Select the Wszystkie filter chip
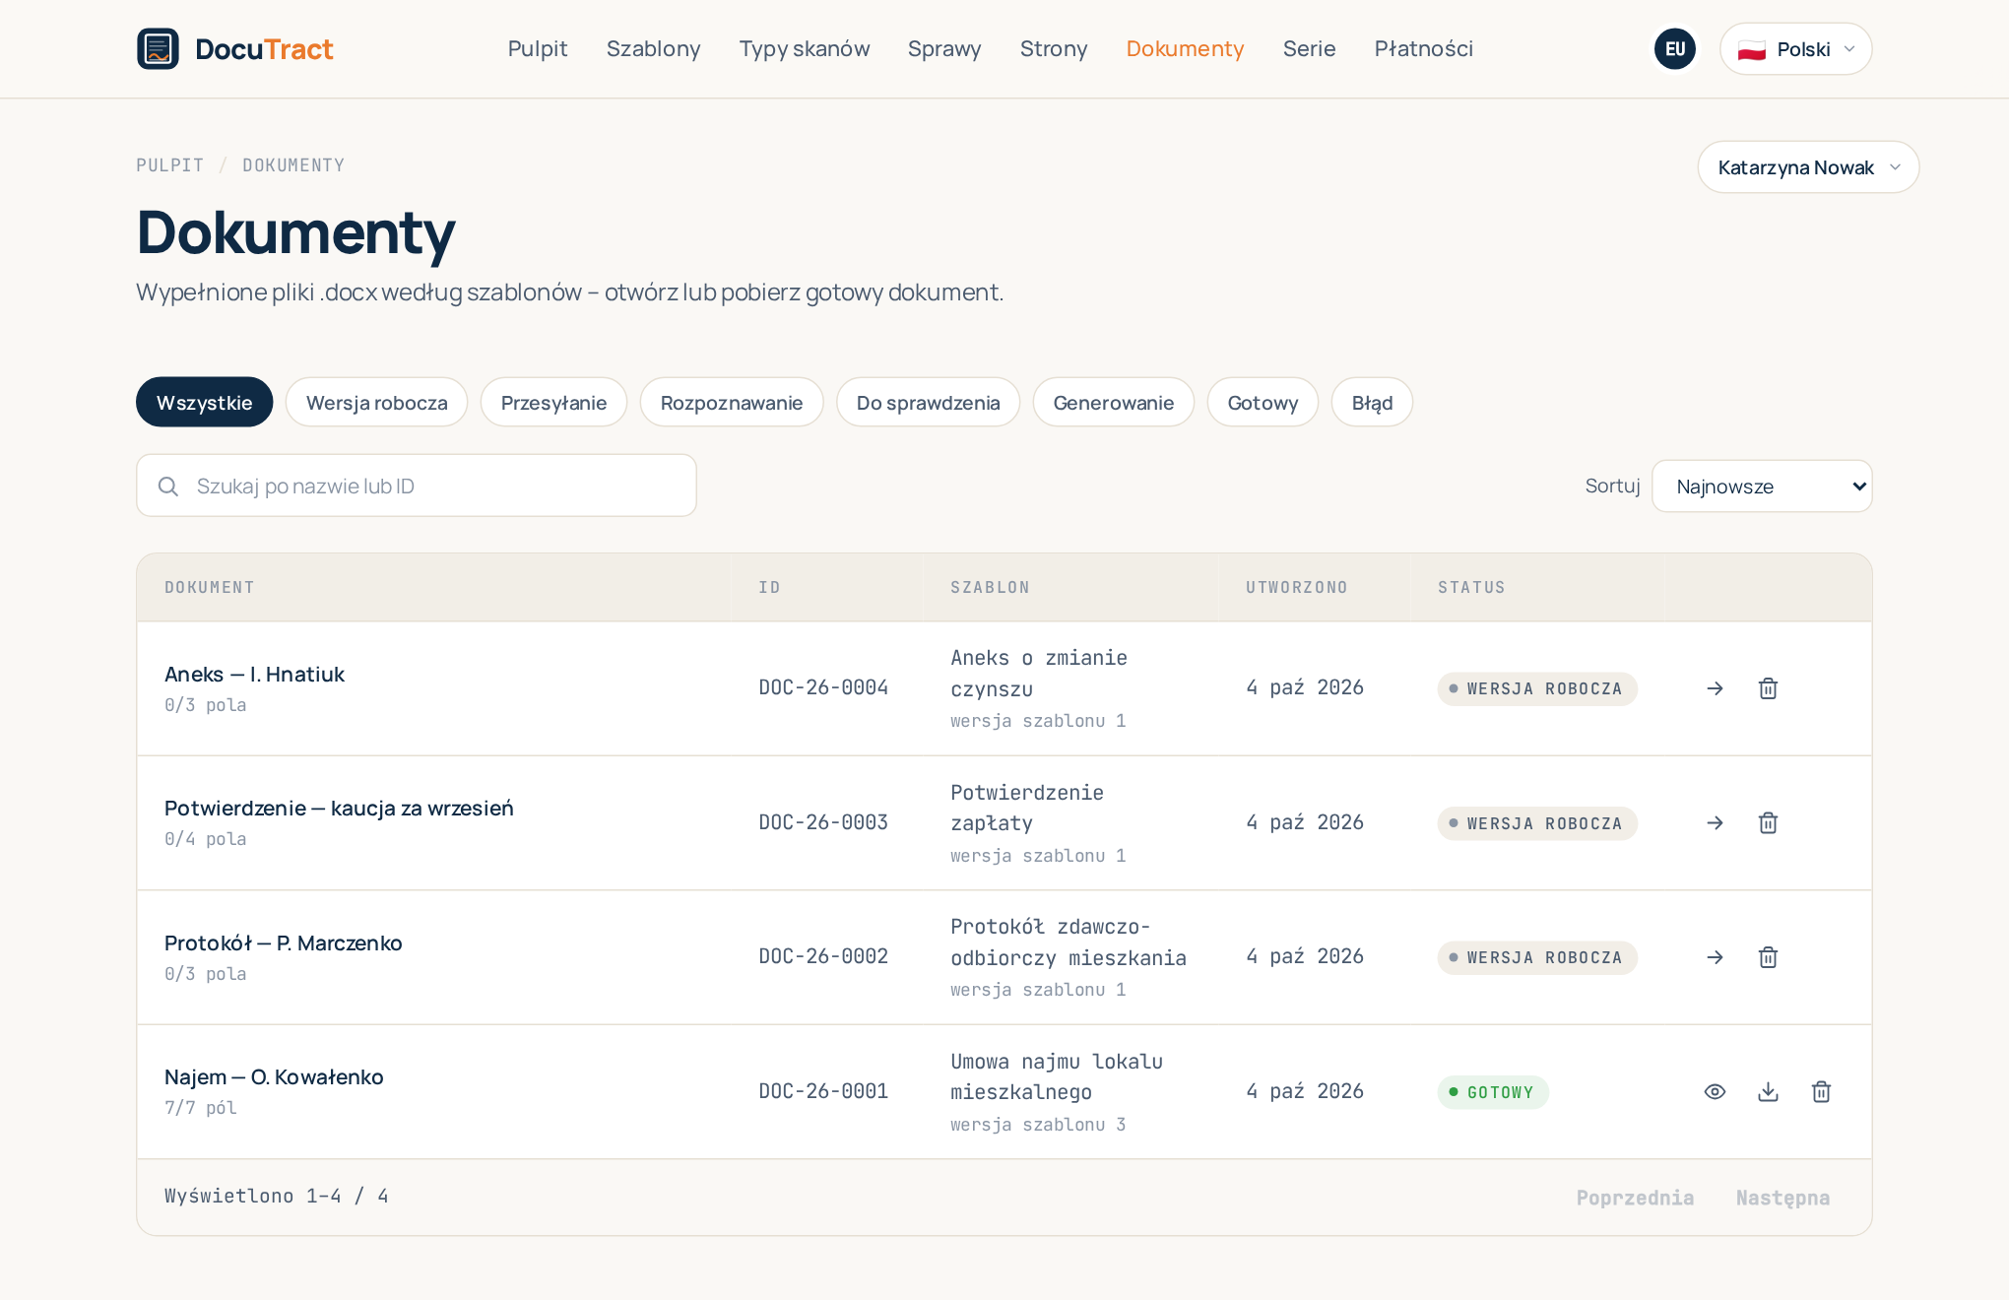The width and height of the screenshot is (2009, 1300). coord(204,403)
